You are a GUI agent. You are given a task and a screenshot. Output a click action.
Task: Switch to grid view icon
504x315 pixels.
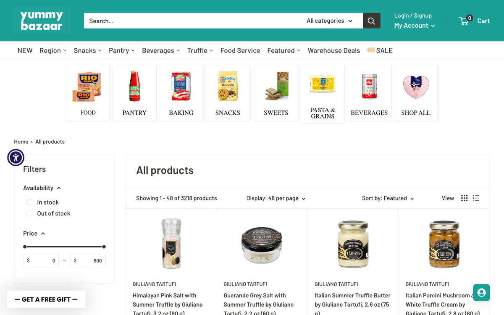click(x=464, y=198)
